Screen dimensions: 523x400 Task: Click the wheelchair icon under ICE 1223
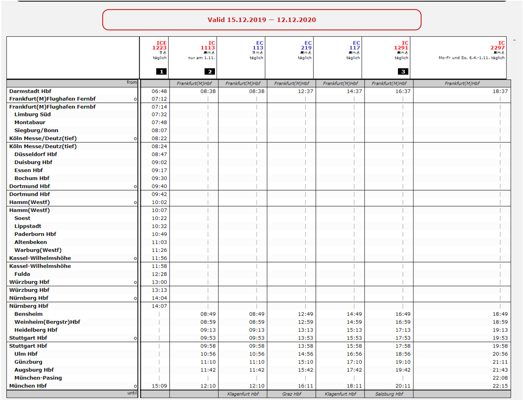coord(165,53)
